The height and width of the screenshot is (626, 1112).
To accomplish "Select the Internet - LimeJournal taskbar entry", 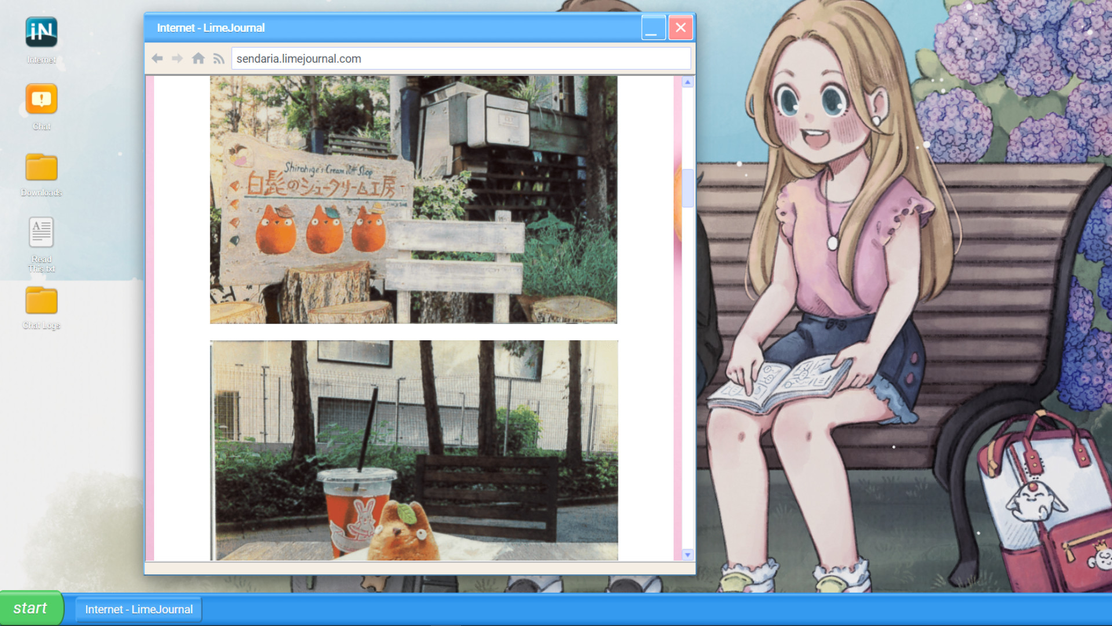I will pos(138,609).
